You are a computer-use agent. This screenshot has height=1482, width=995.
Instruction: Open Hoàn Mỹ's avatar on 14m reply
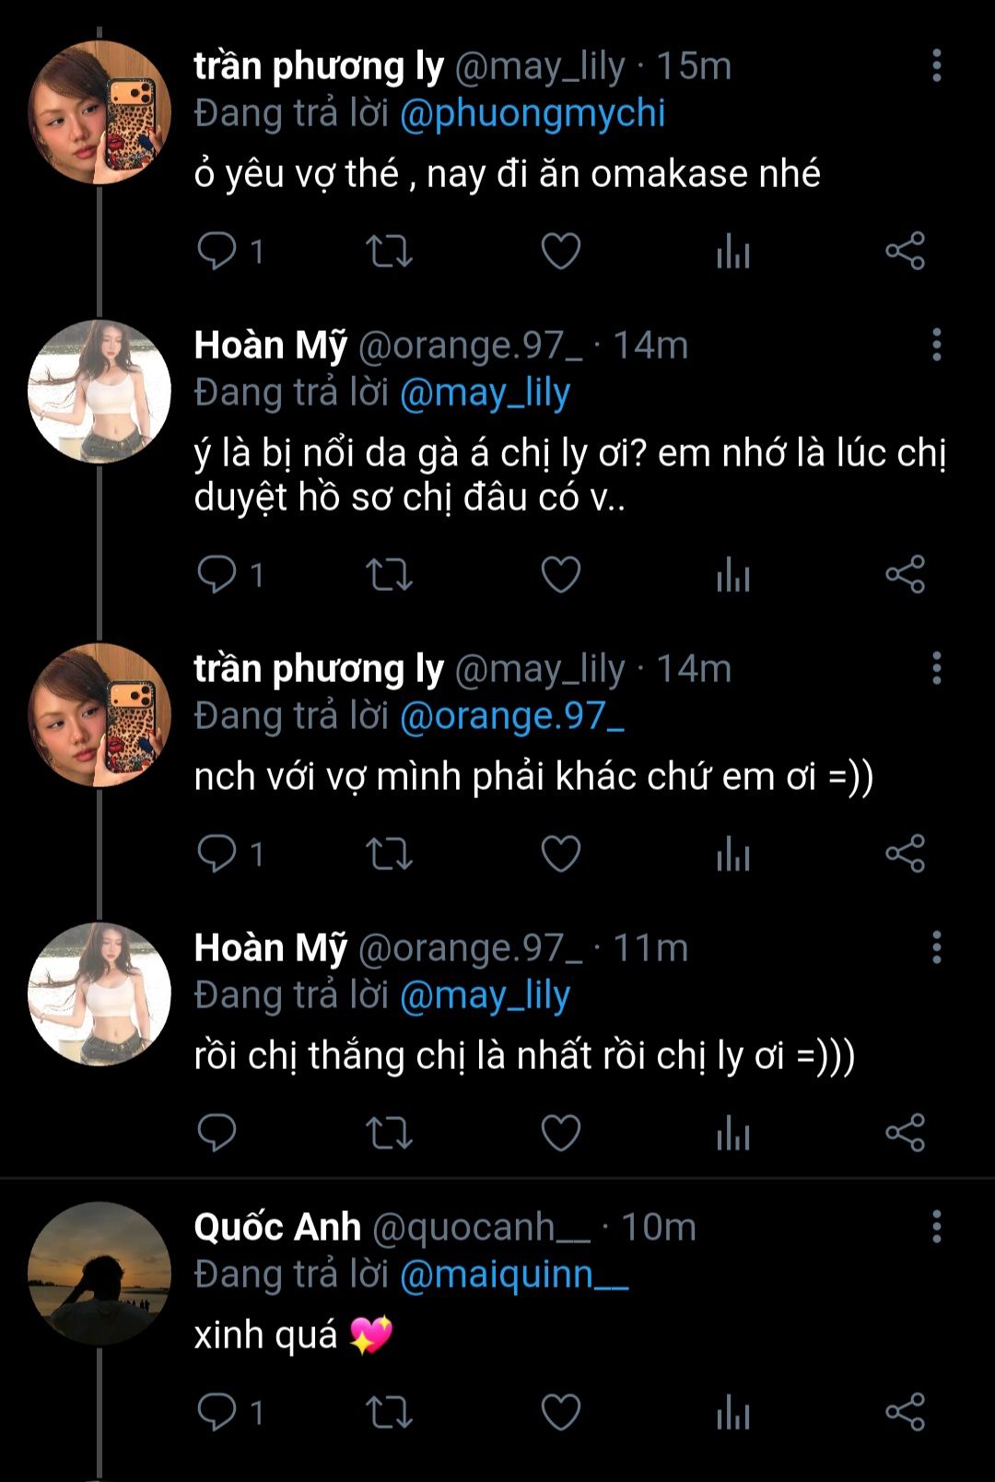click(x=99, y=391)
